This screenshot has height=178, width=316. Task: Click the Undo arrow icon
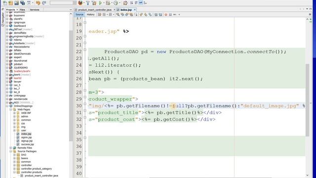click(x=38, y=3)
